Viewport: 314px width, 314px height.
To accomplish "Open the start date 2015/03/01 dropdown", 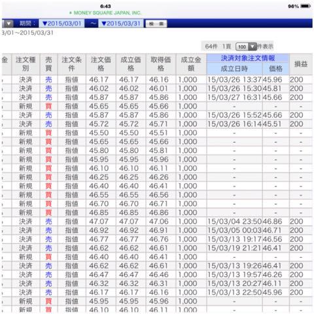I will pyautogui.click(x=61, y=24).
